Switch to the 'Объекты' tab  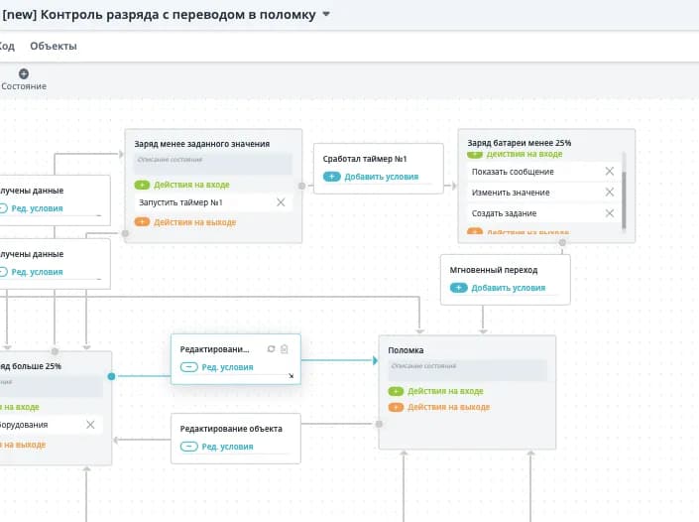click(53, 46)
